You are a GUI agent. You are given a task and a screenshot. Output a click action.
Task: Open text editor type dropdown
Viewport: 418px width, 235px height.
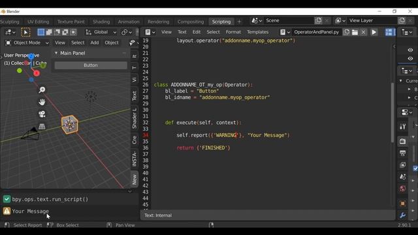point(150,32)
